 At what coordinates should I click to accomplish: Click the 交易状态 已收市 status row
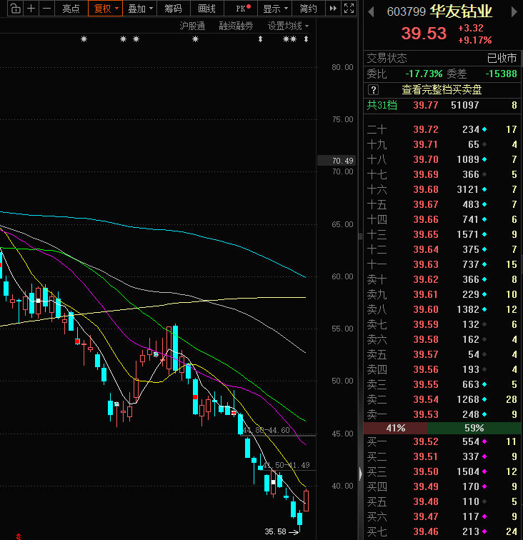click(x=442, y=58)
